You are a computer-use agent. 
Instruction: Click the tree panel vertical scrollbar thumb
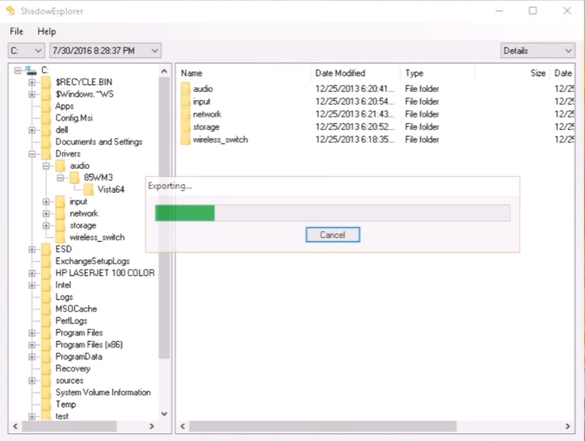coord(164,217)
